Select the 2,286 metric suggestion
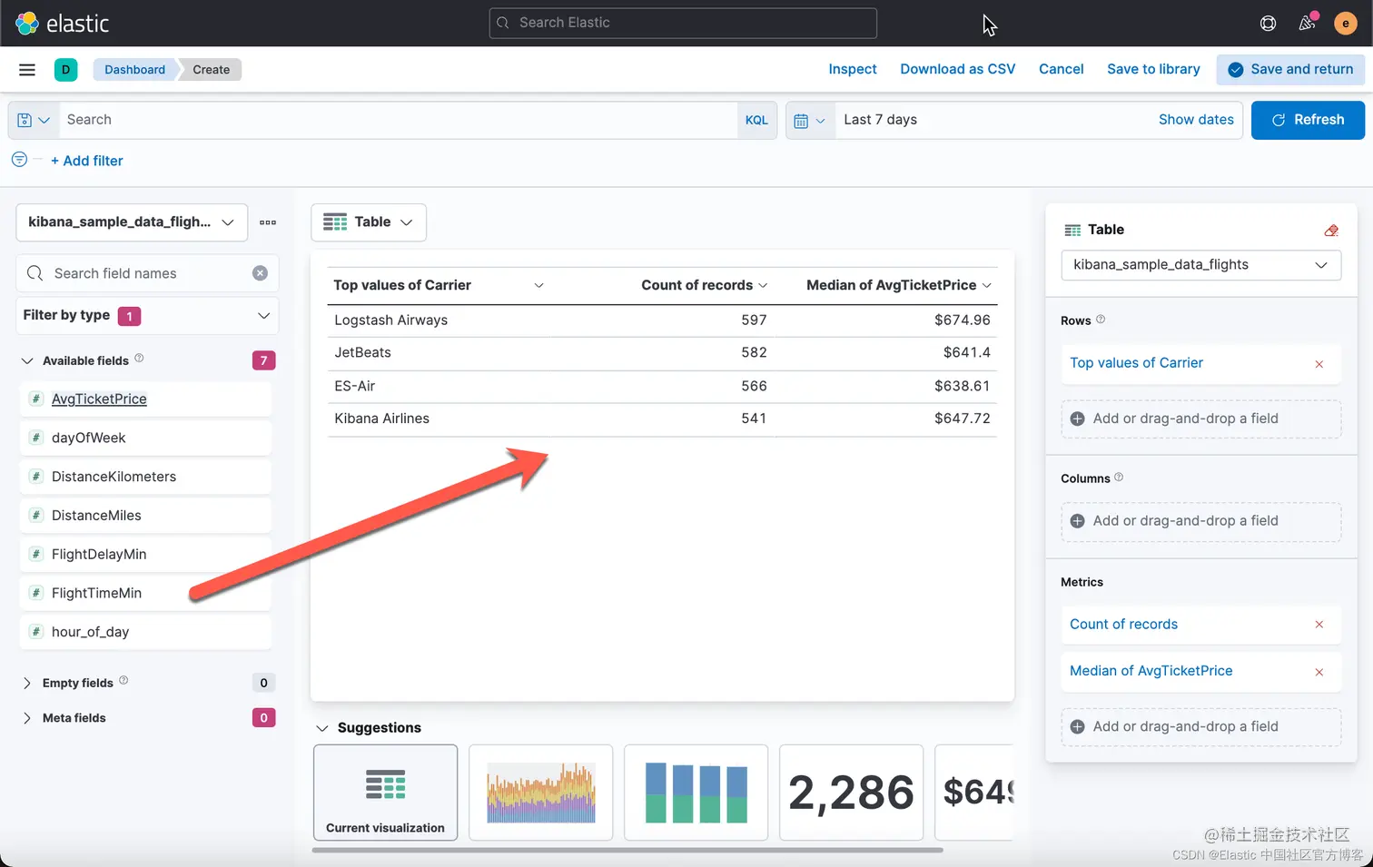This screenshot has width=1373, height=867. (x=851, y=793)
